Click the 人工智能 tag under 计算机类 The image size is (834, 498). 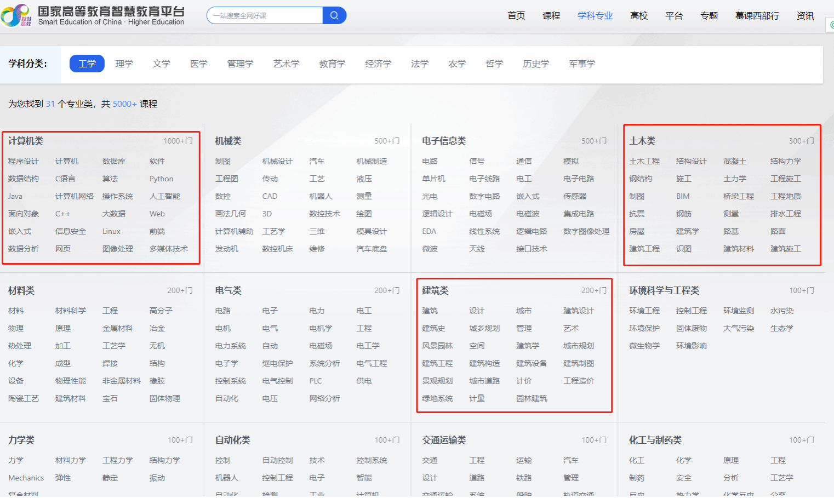(165, 196)
